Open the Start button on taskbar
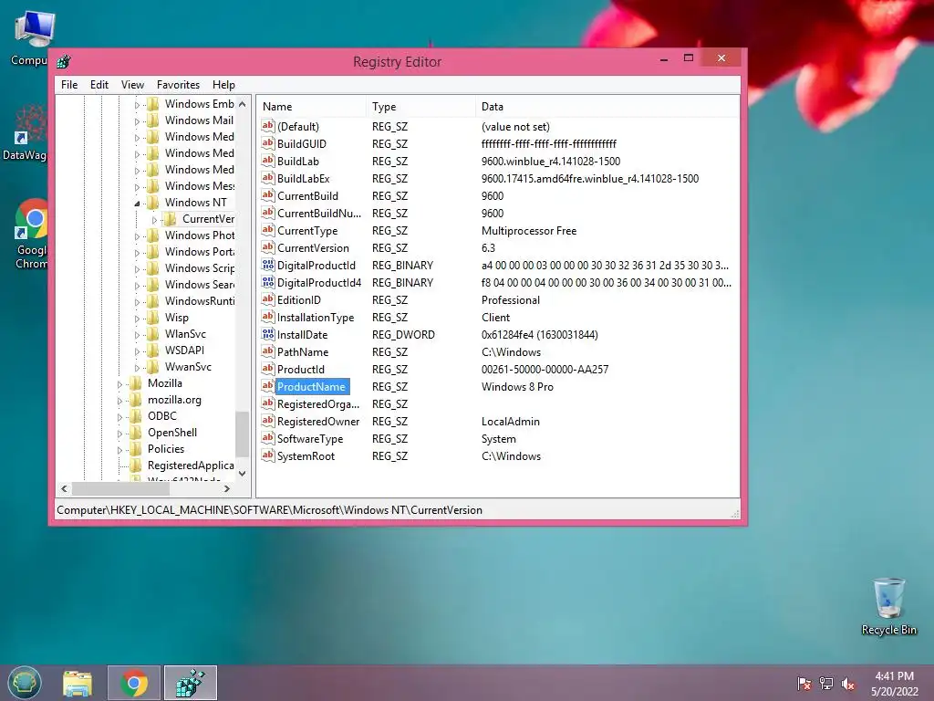 click(25, 683)
